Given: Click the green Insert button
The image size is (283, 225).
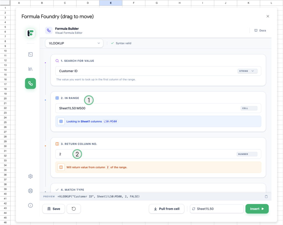Looking at the screenshot, I should (x=257, y=209).
